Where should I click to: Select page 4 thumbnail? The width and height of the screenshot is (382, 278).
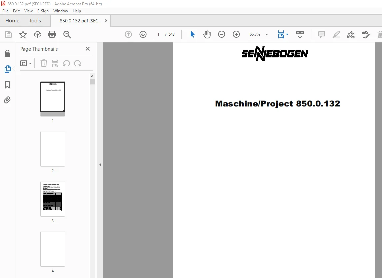pyautogui.click(x=53, y=249)
